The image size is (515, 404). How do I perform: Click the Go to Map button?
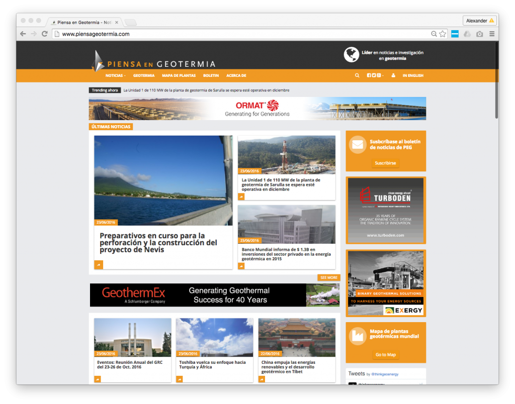click(x=386, y=354)
